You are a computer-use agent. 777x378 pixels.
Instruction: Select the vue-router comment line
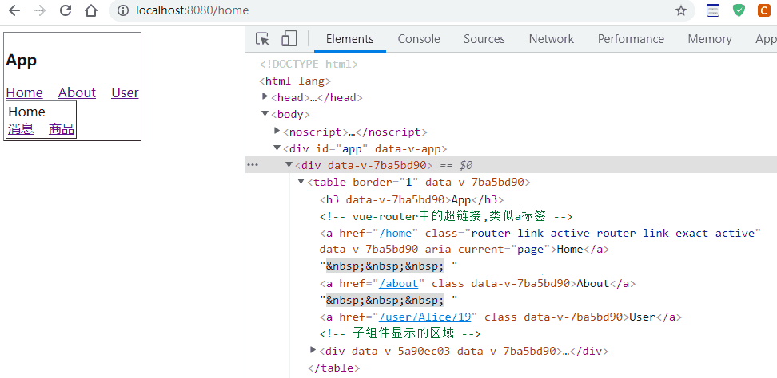click(446, 216)
